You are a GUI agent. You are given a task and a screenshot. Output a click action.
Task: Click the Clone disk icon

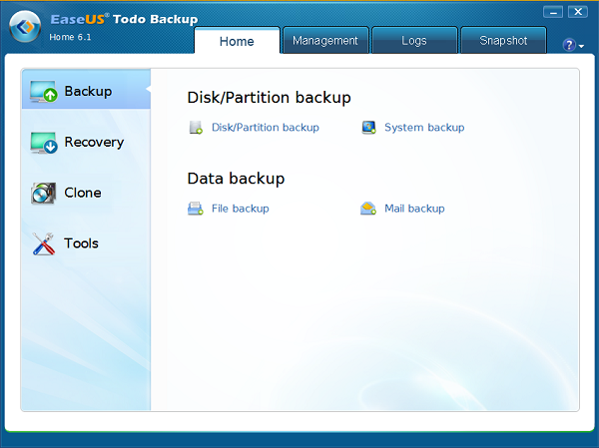click(x=44, y=193)
